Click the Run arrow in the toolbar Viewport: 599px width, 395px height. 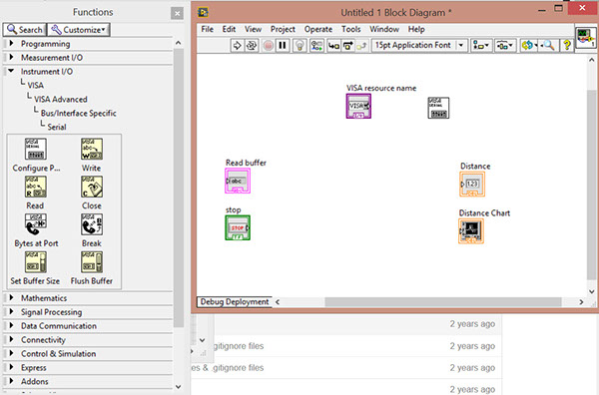click(237, 46)
